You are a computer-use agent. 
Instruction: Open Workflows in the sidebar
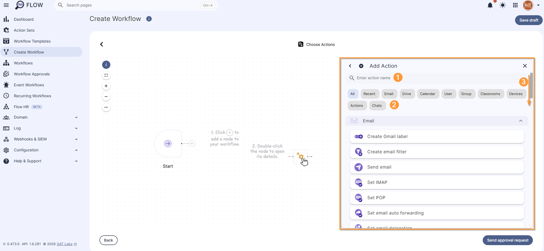[x=41, y=63]
